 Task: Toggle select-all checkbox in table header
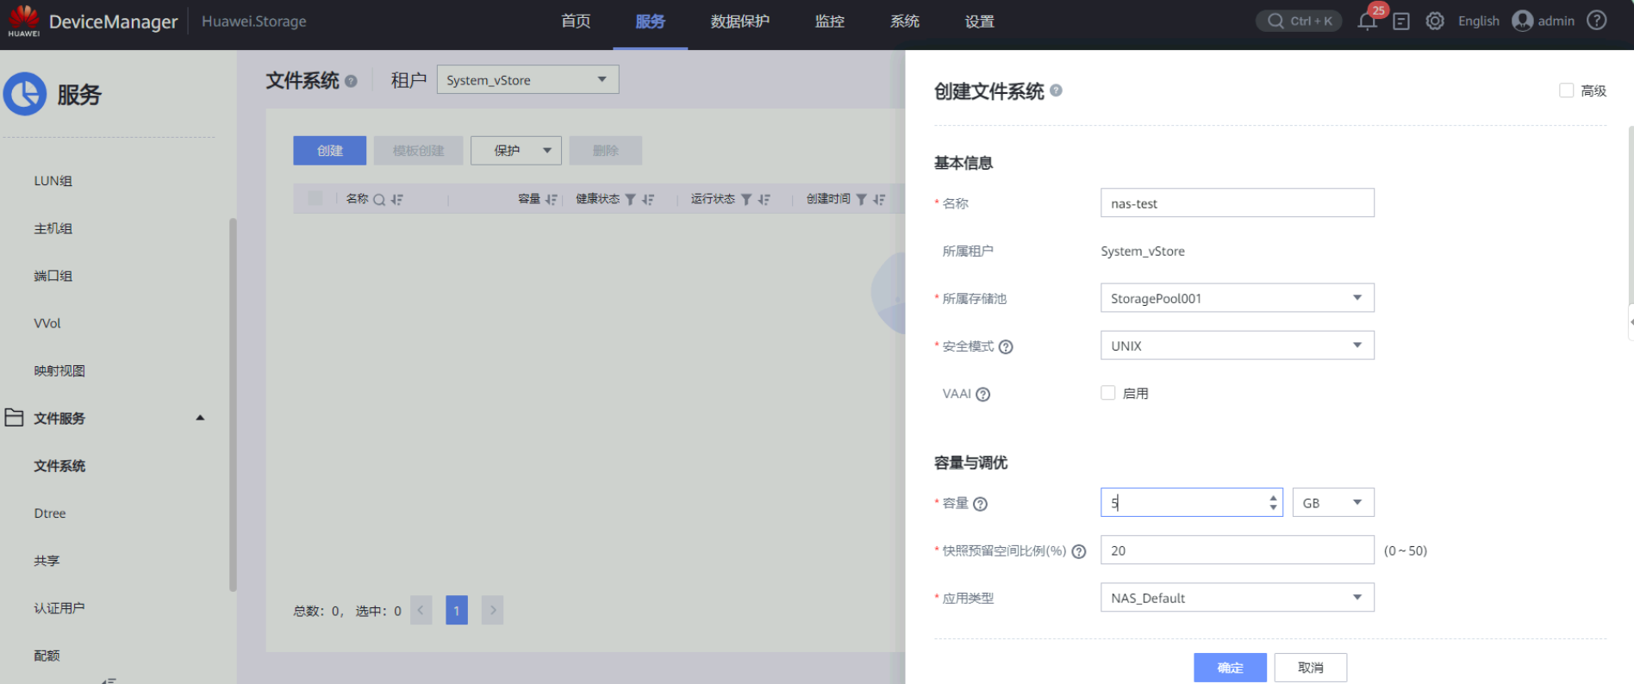(315, 199)
